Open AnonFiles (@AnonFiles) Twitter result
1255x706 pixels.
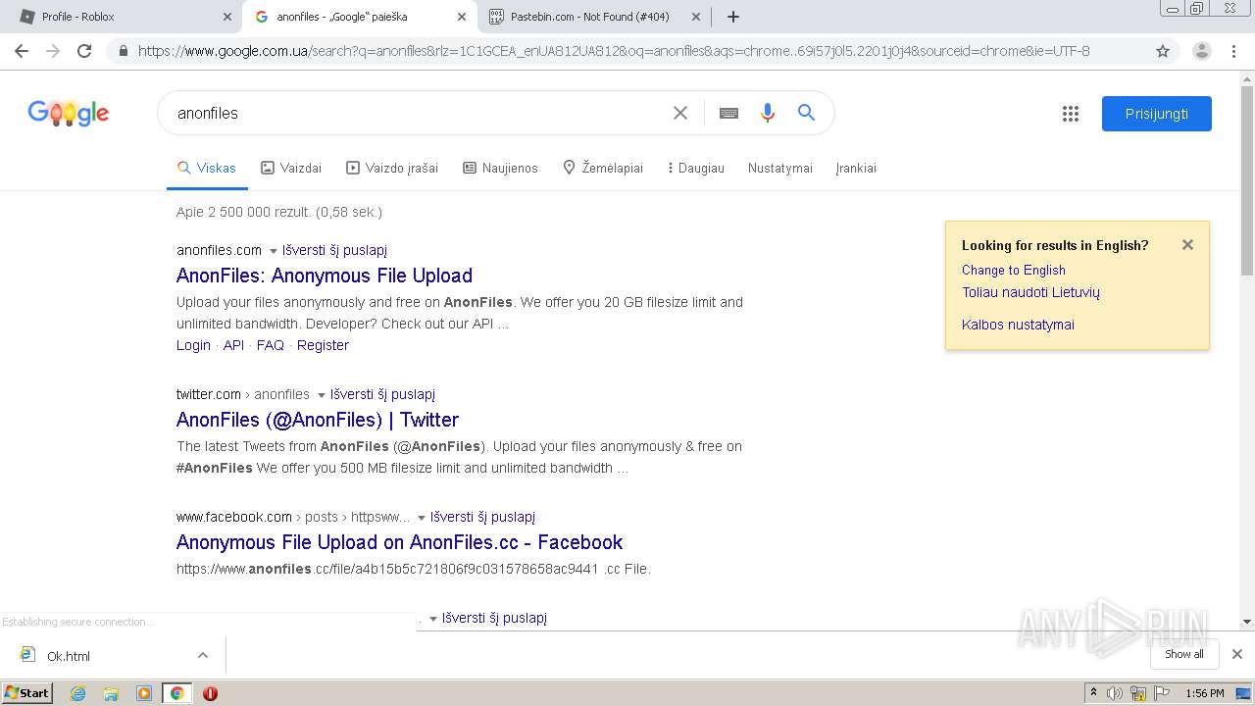318,420
